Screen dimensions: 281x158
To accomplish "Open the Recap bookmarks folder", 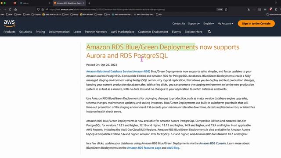I will click(x=74, y=14).
